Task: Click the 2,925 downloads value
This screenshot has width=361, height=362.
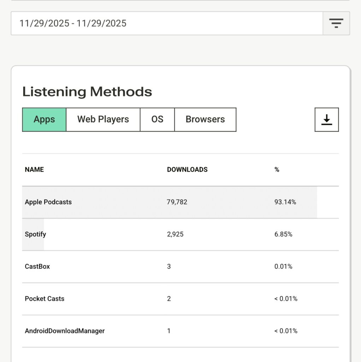Action: (175, 234)
